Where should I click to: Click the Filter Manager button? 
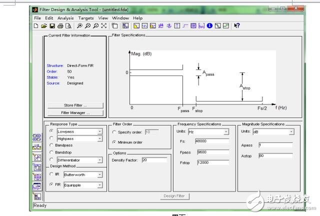(75, 113)
